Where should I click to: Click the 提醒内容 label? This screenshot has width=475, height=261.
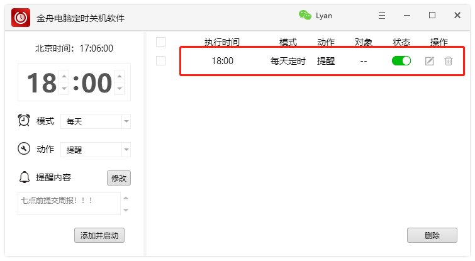coord(53,177)
